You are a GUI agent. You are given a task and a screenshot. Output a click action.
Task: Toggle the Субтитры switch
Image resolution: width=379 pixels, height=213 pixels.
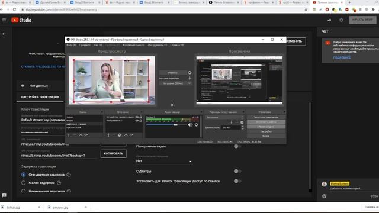[237, 171]
